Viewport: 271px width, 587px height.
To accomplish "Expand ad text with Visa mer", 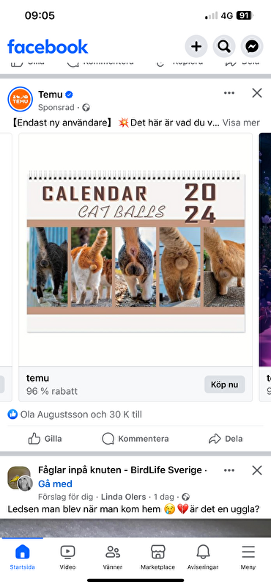I will pyautogui.click(x=241, y=123).
